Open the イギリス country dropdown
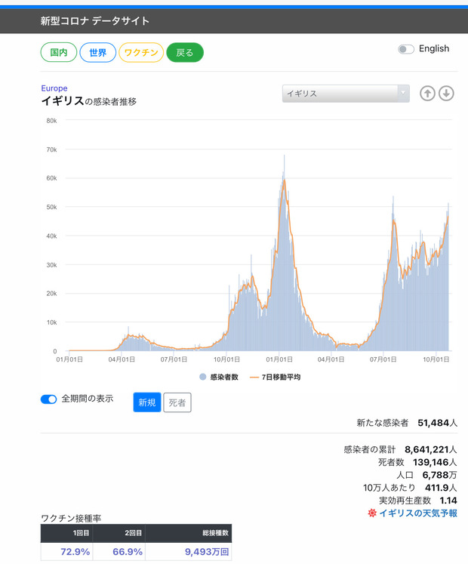The width and height of the screenshot is (468, 564). tap(346, 94)
